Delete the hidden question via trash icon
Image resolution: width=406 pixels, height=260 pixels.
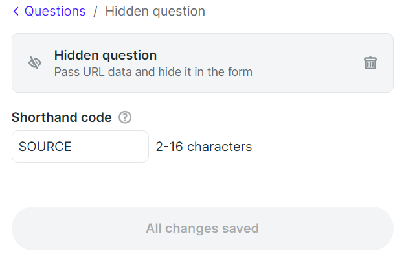tap(370, 63)
